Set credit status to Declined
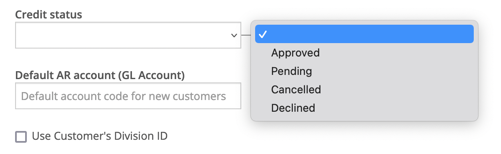Screen dimensions: 501x154 tap(293, 108)
